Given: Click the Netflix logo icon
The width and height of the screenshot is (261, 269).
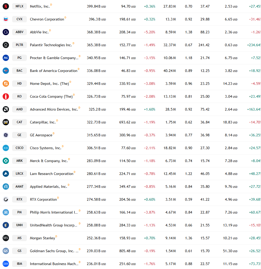Looking at the screenshot, I should 6,6.
